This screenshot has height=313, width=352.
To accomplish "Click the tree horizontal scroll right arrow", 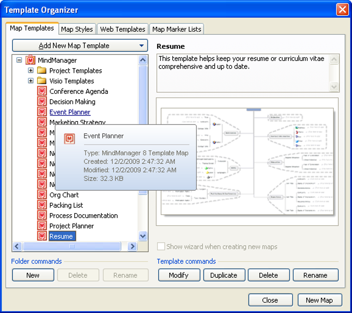I will point(132,246).
